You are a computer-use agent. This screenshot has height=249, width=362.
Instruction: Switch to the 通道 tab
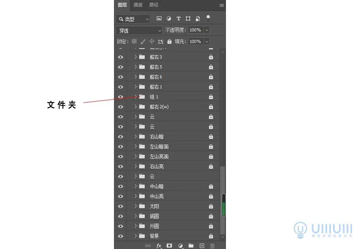pos(138,5)
